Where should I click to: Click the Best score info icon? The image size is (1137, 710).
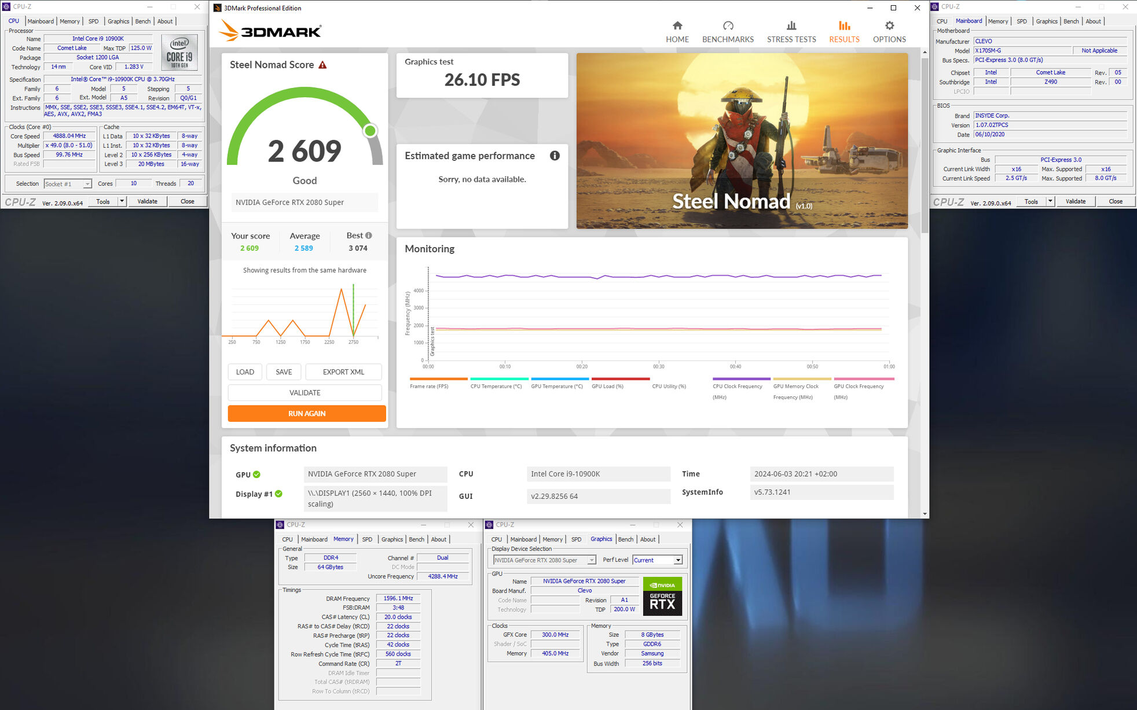click(369, 236)
